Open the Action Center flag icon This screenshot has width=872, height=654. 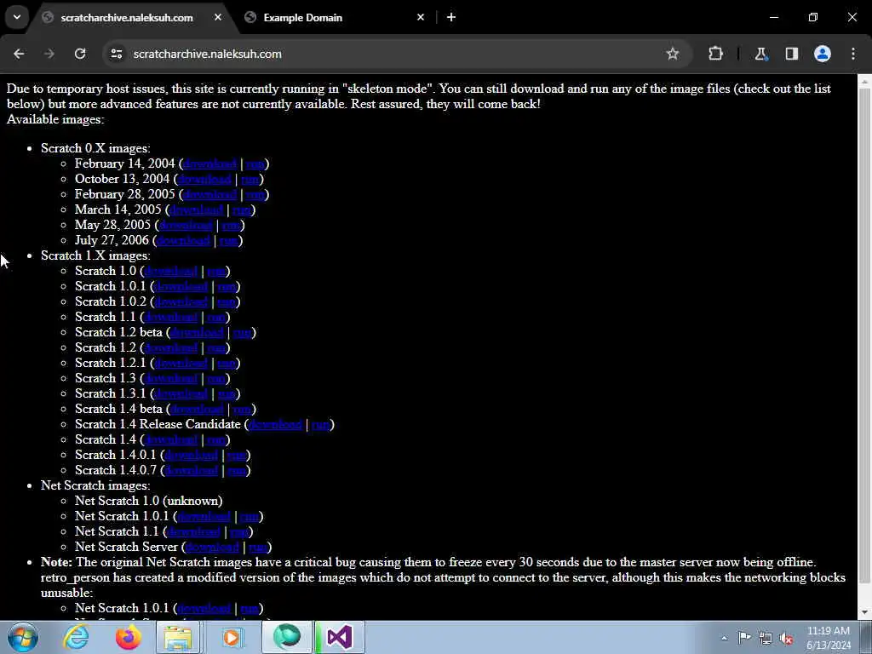click(744, 638)
